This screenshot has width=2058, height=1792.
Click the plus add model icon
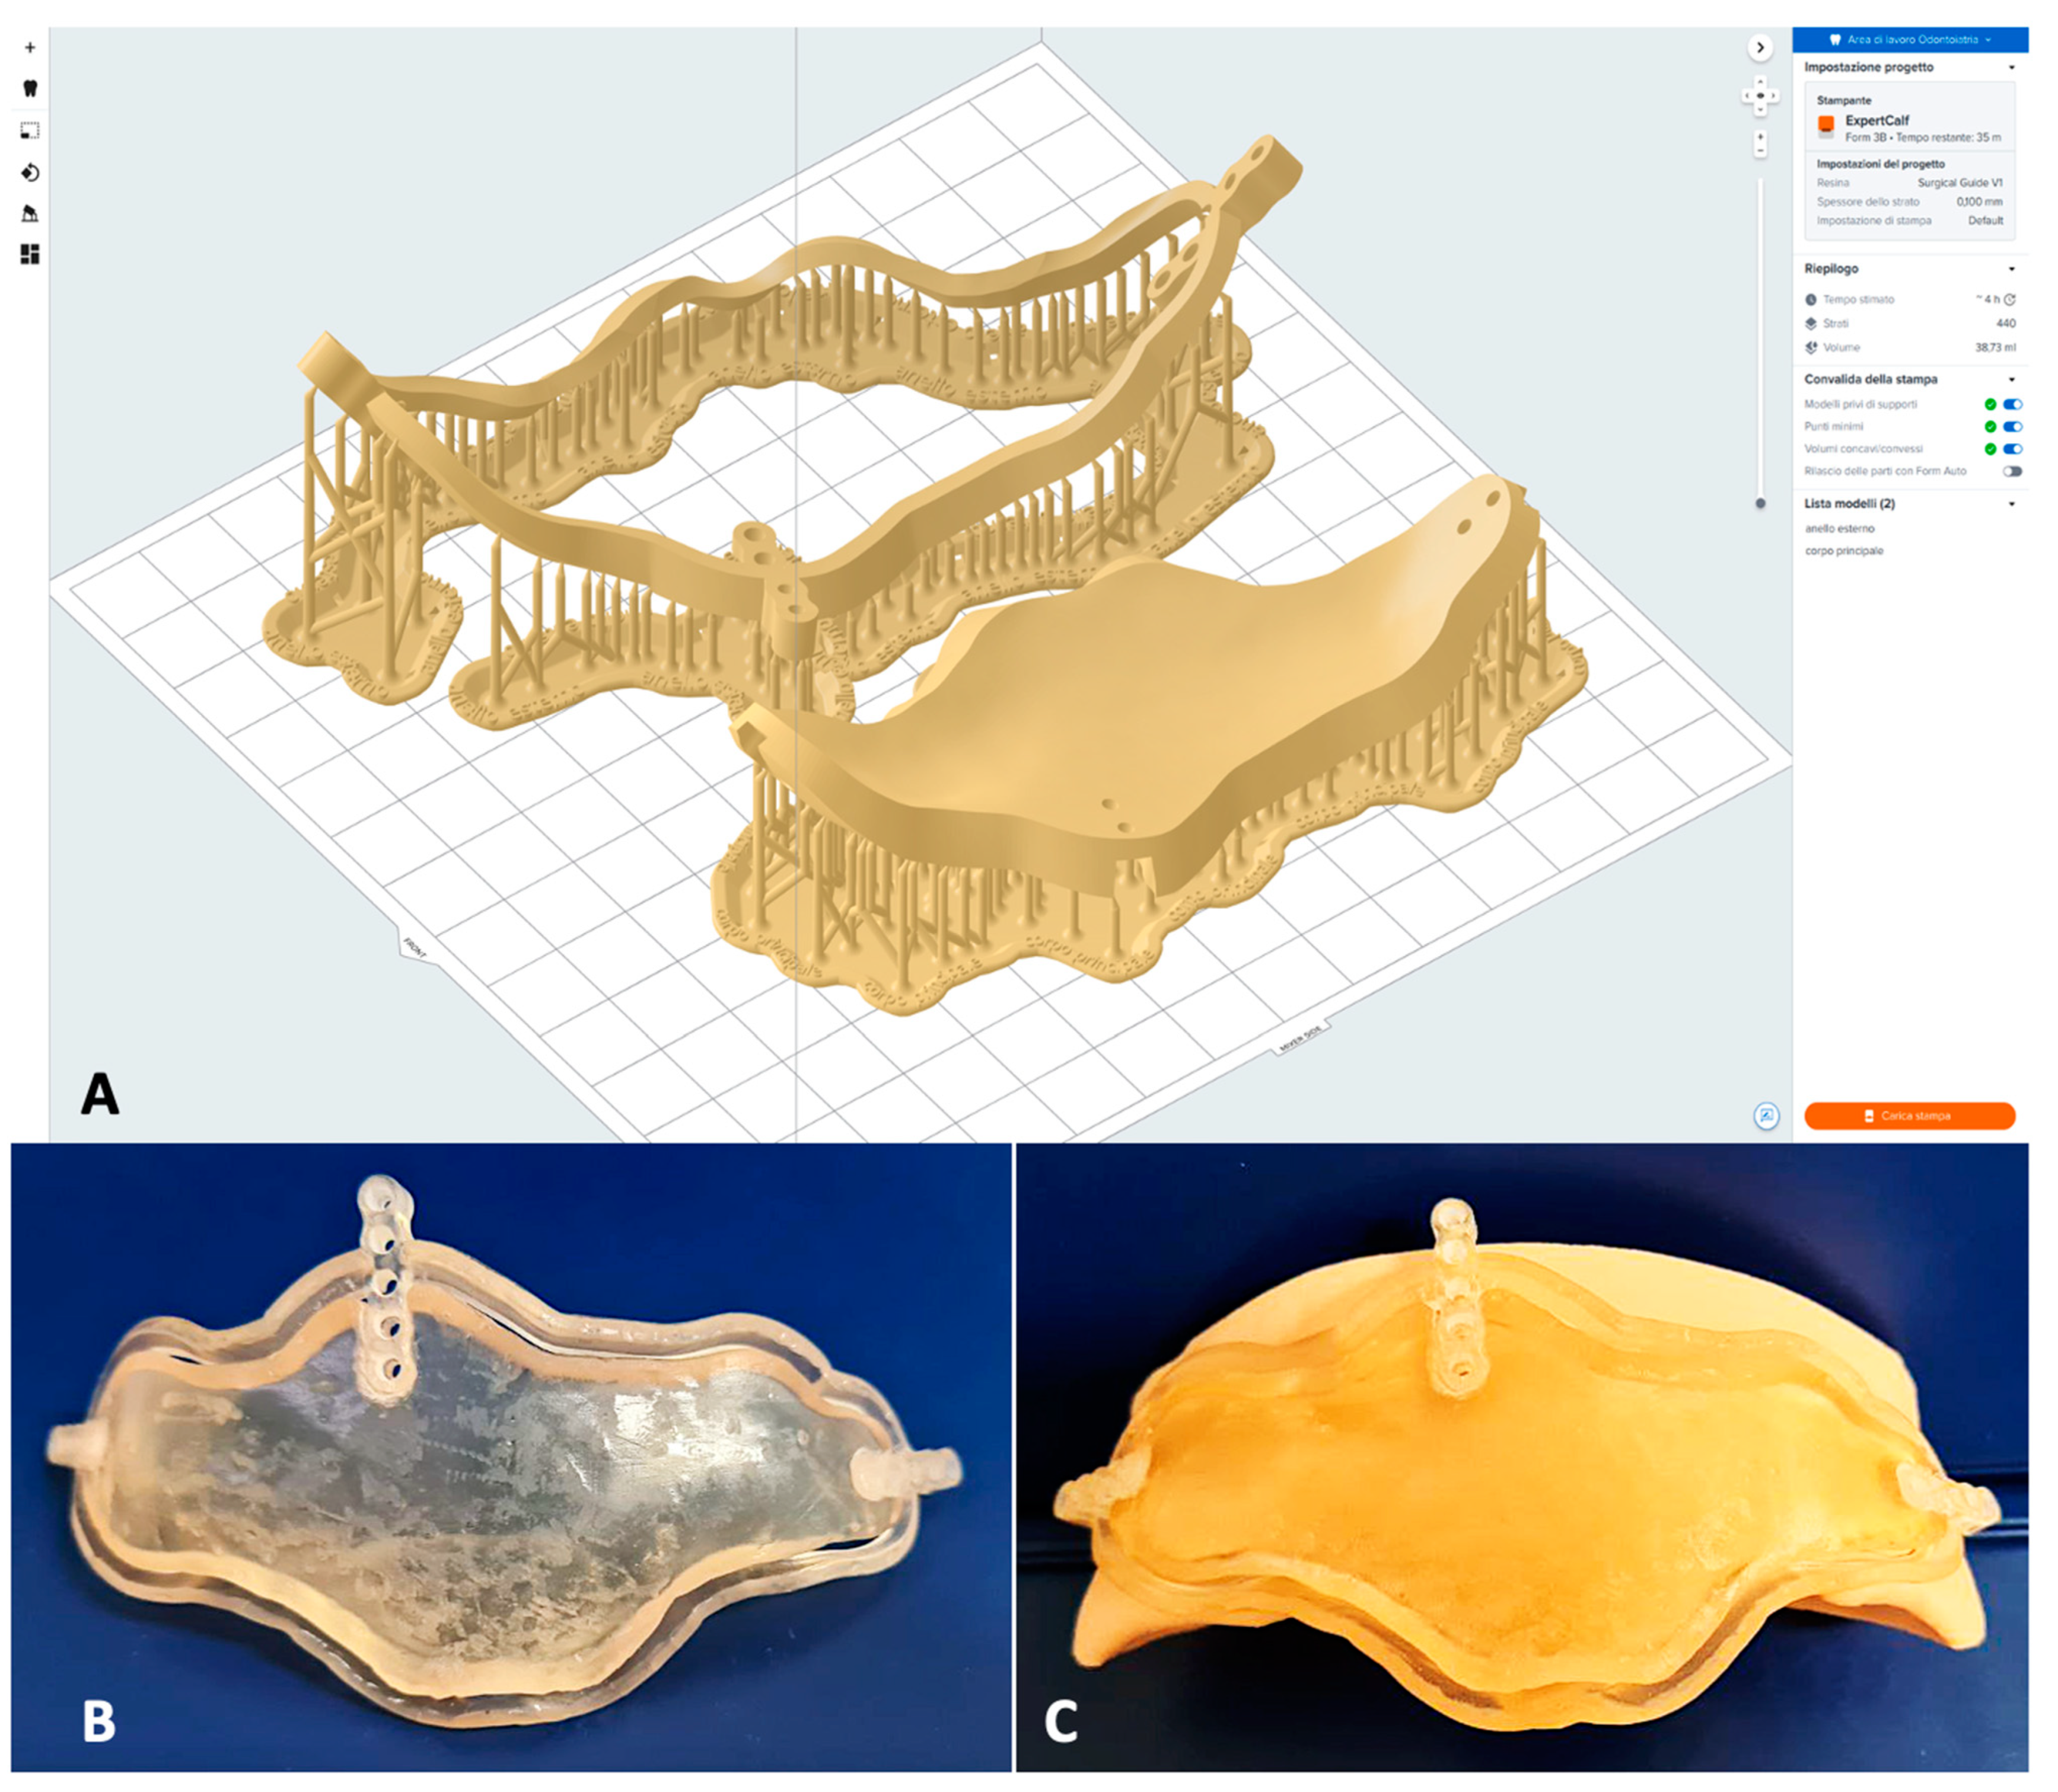click(x=30, y=47)
